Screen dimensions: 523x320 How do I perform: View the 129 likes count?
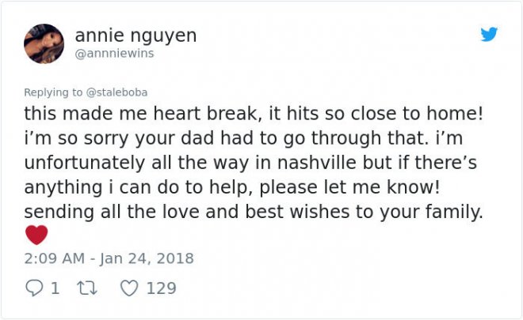click(162, 288)
